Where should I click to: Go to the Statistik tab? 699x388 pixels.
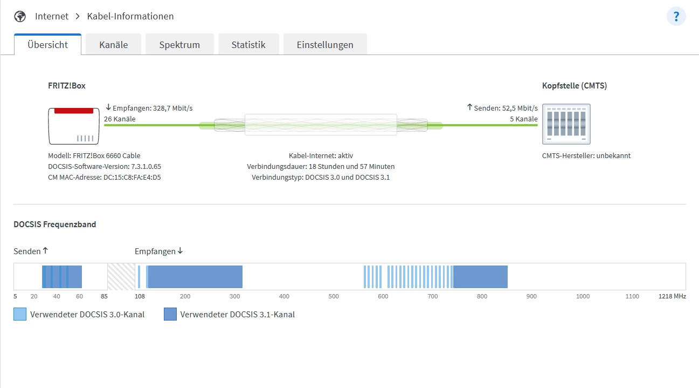pyautogui.click(x=248, y=45)
